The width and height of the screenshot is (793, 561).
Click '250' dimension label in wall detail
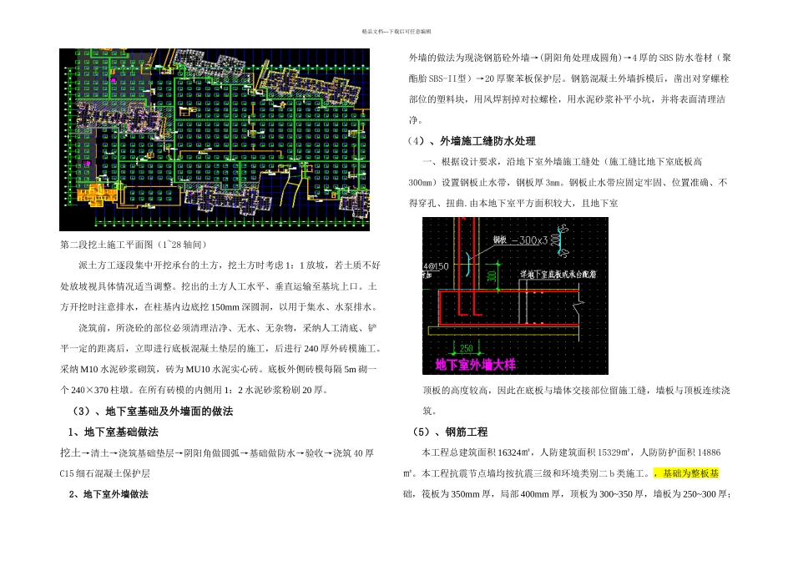[466, 348]
